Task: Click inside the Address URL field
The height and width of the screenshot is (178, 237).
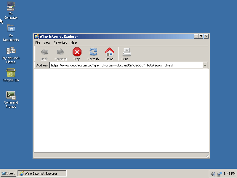Action: (x=126, y=65)
